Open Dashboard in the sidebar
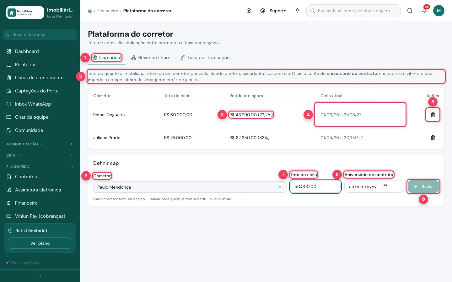 (40, 51)
